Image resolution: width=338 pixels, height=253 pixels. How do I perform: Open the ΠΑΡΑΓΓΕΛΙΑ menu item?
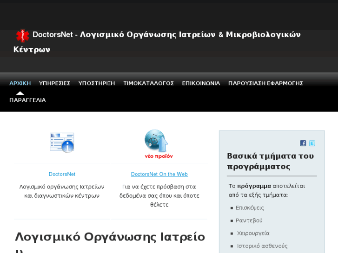27,100
